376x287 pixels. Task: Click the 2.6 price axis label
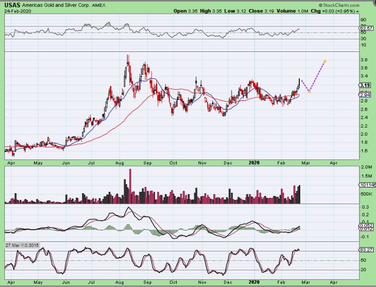(364, 110)
